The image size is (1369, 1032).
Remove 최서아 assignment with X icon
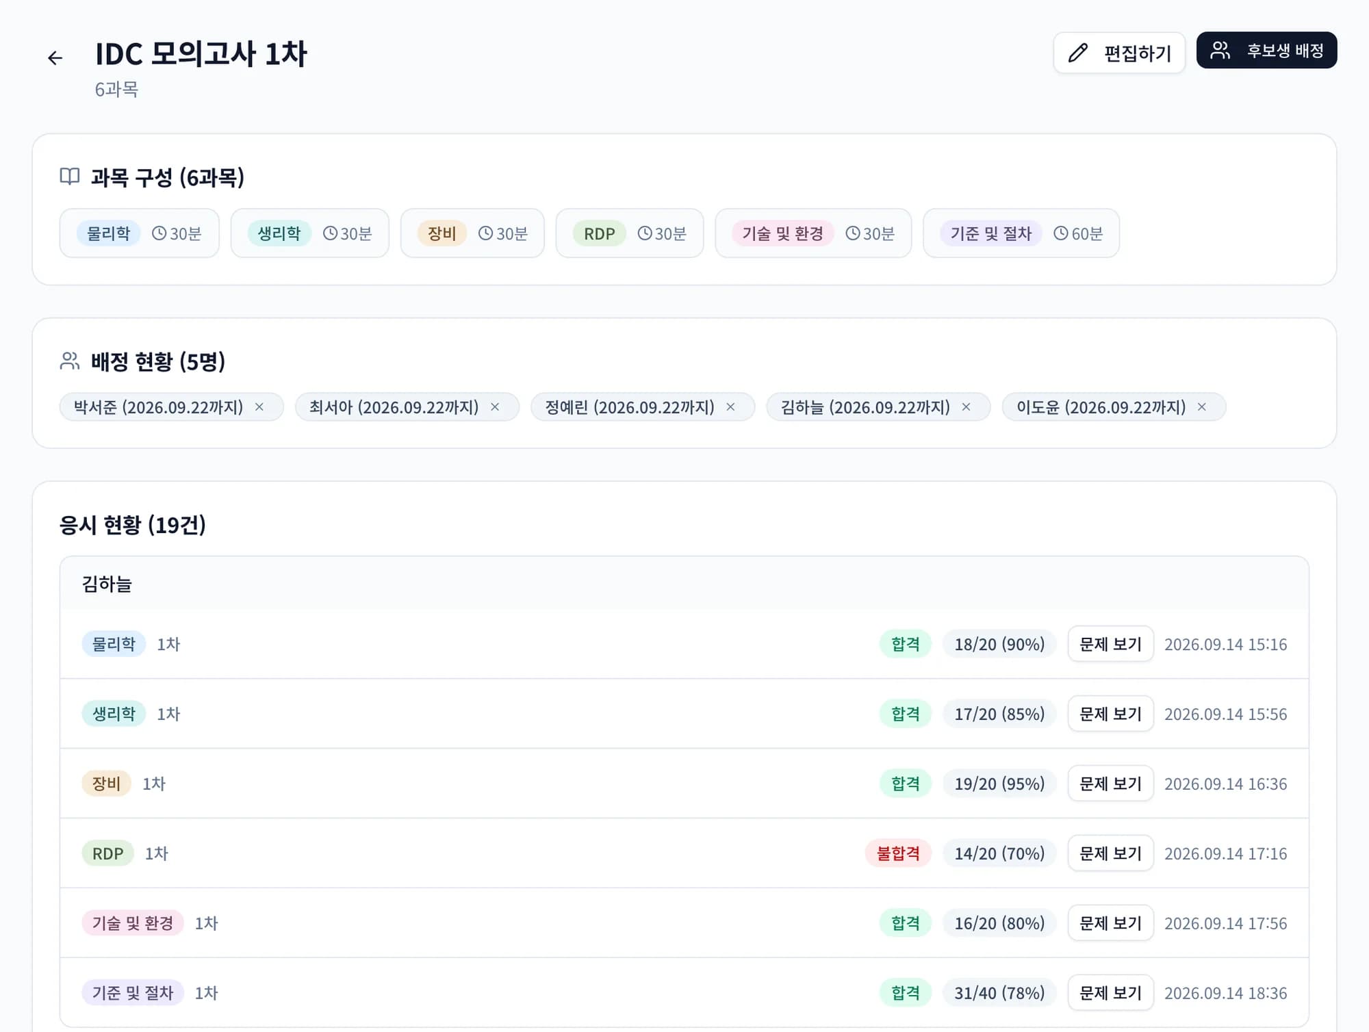495,407
